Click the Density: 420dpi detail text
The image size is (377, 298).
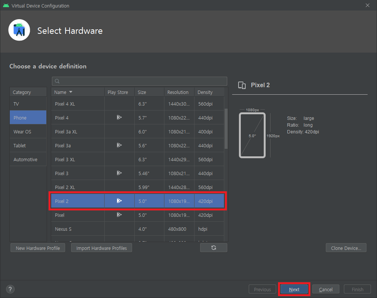click(303, 132)
